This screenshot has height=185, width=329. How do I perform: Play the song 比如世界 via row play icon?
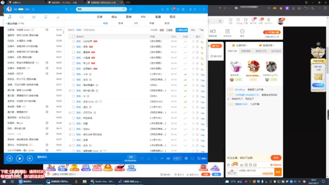click(193, 42)
